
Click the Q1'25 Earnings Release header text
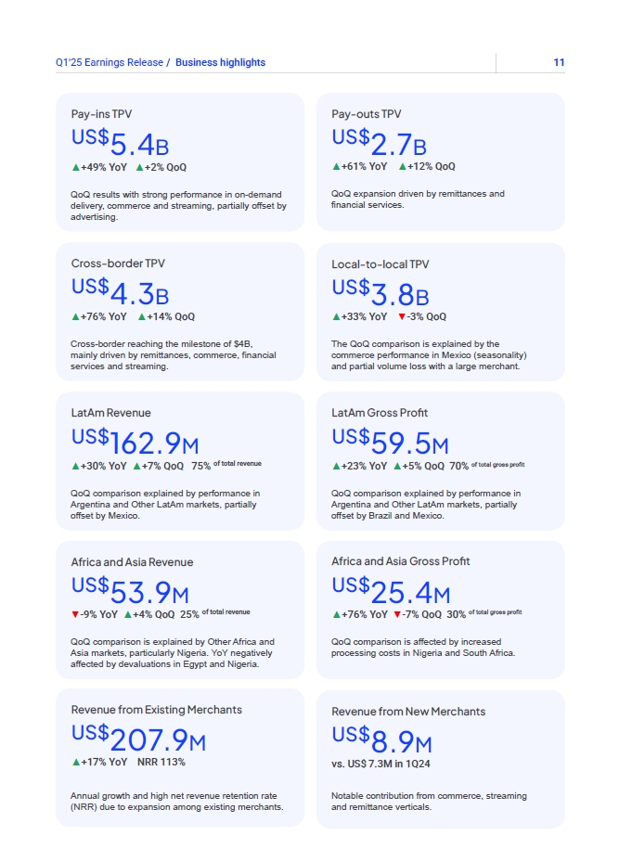coord(109,63)
